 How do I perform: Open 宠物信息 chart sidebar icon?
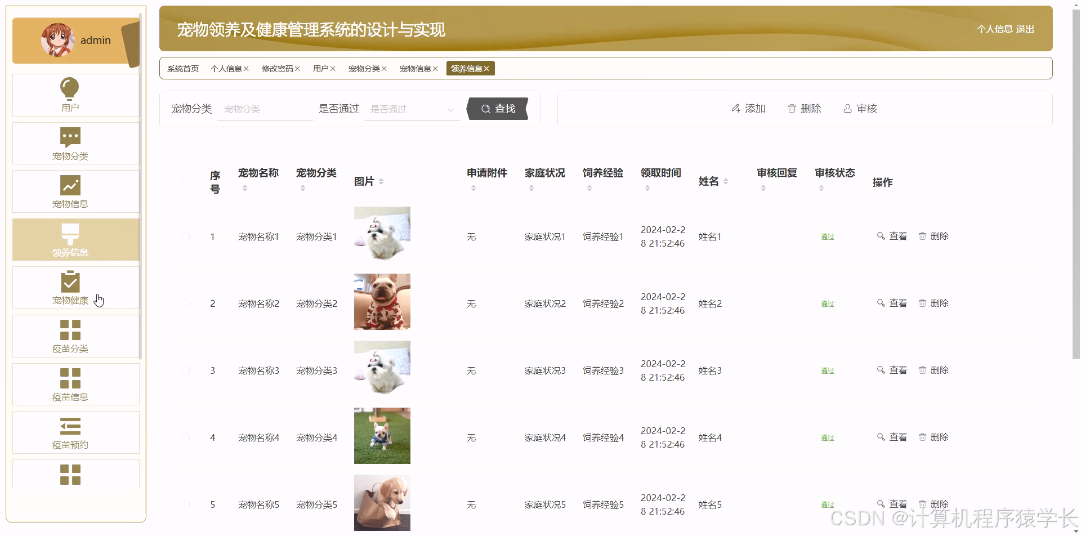(x=70, y=185)
